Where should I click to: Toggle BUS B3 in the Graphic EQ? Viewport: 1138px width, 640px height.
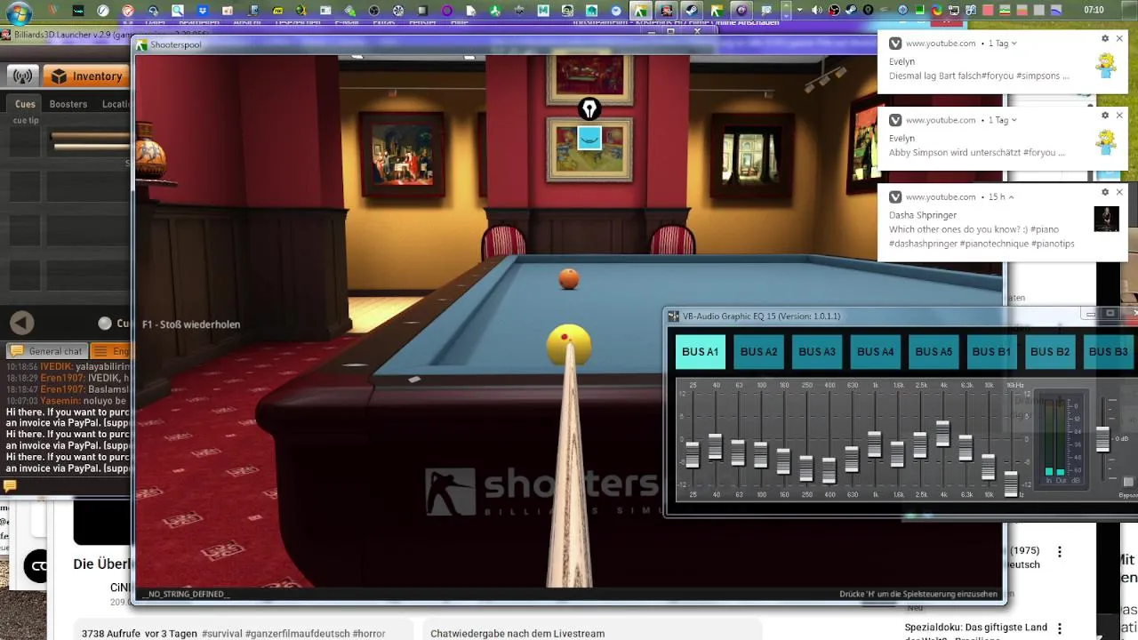point(1108,351)
